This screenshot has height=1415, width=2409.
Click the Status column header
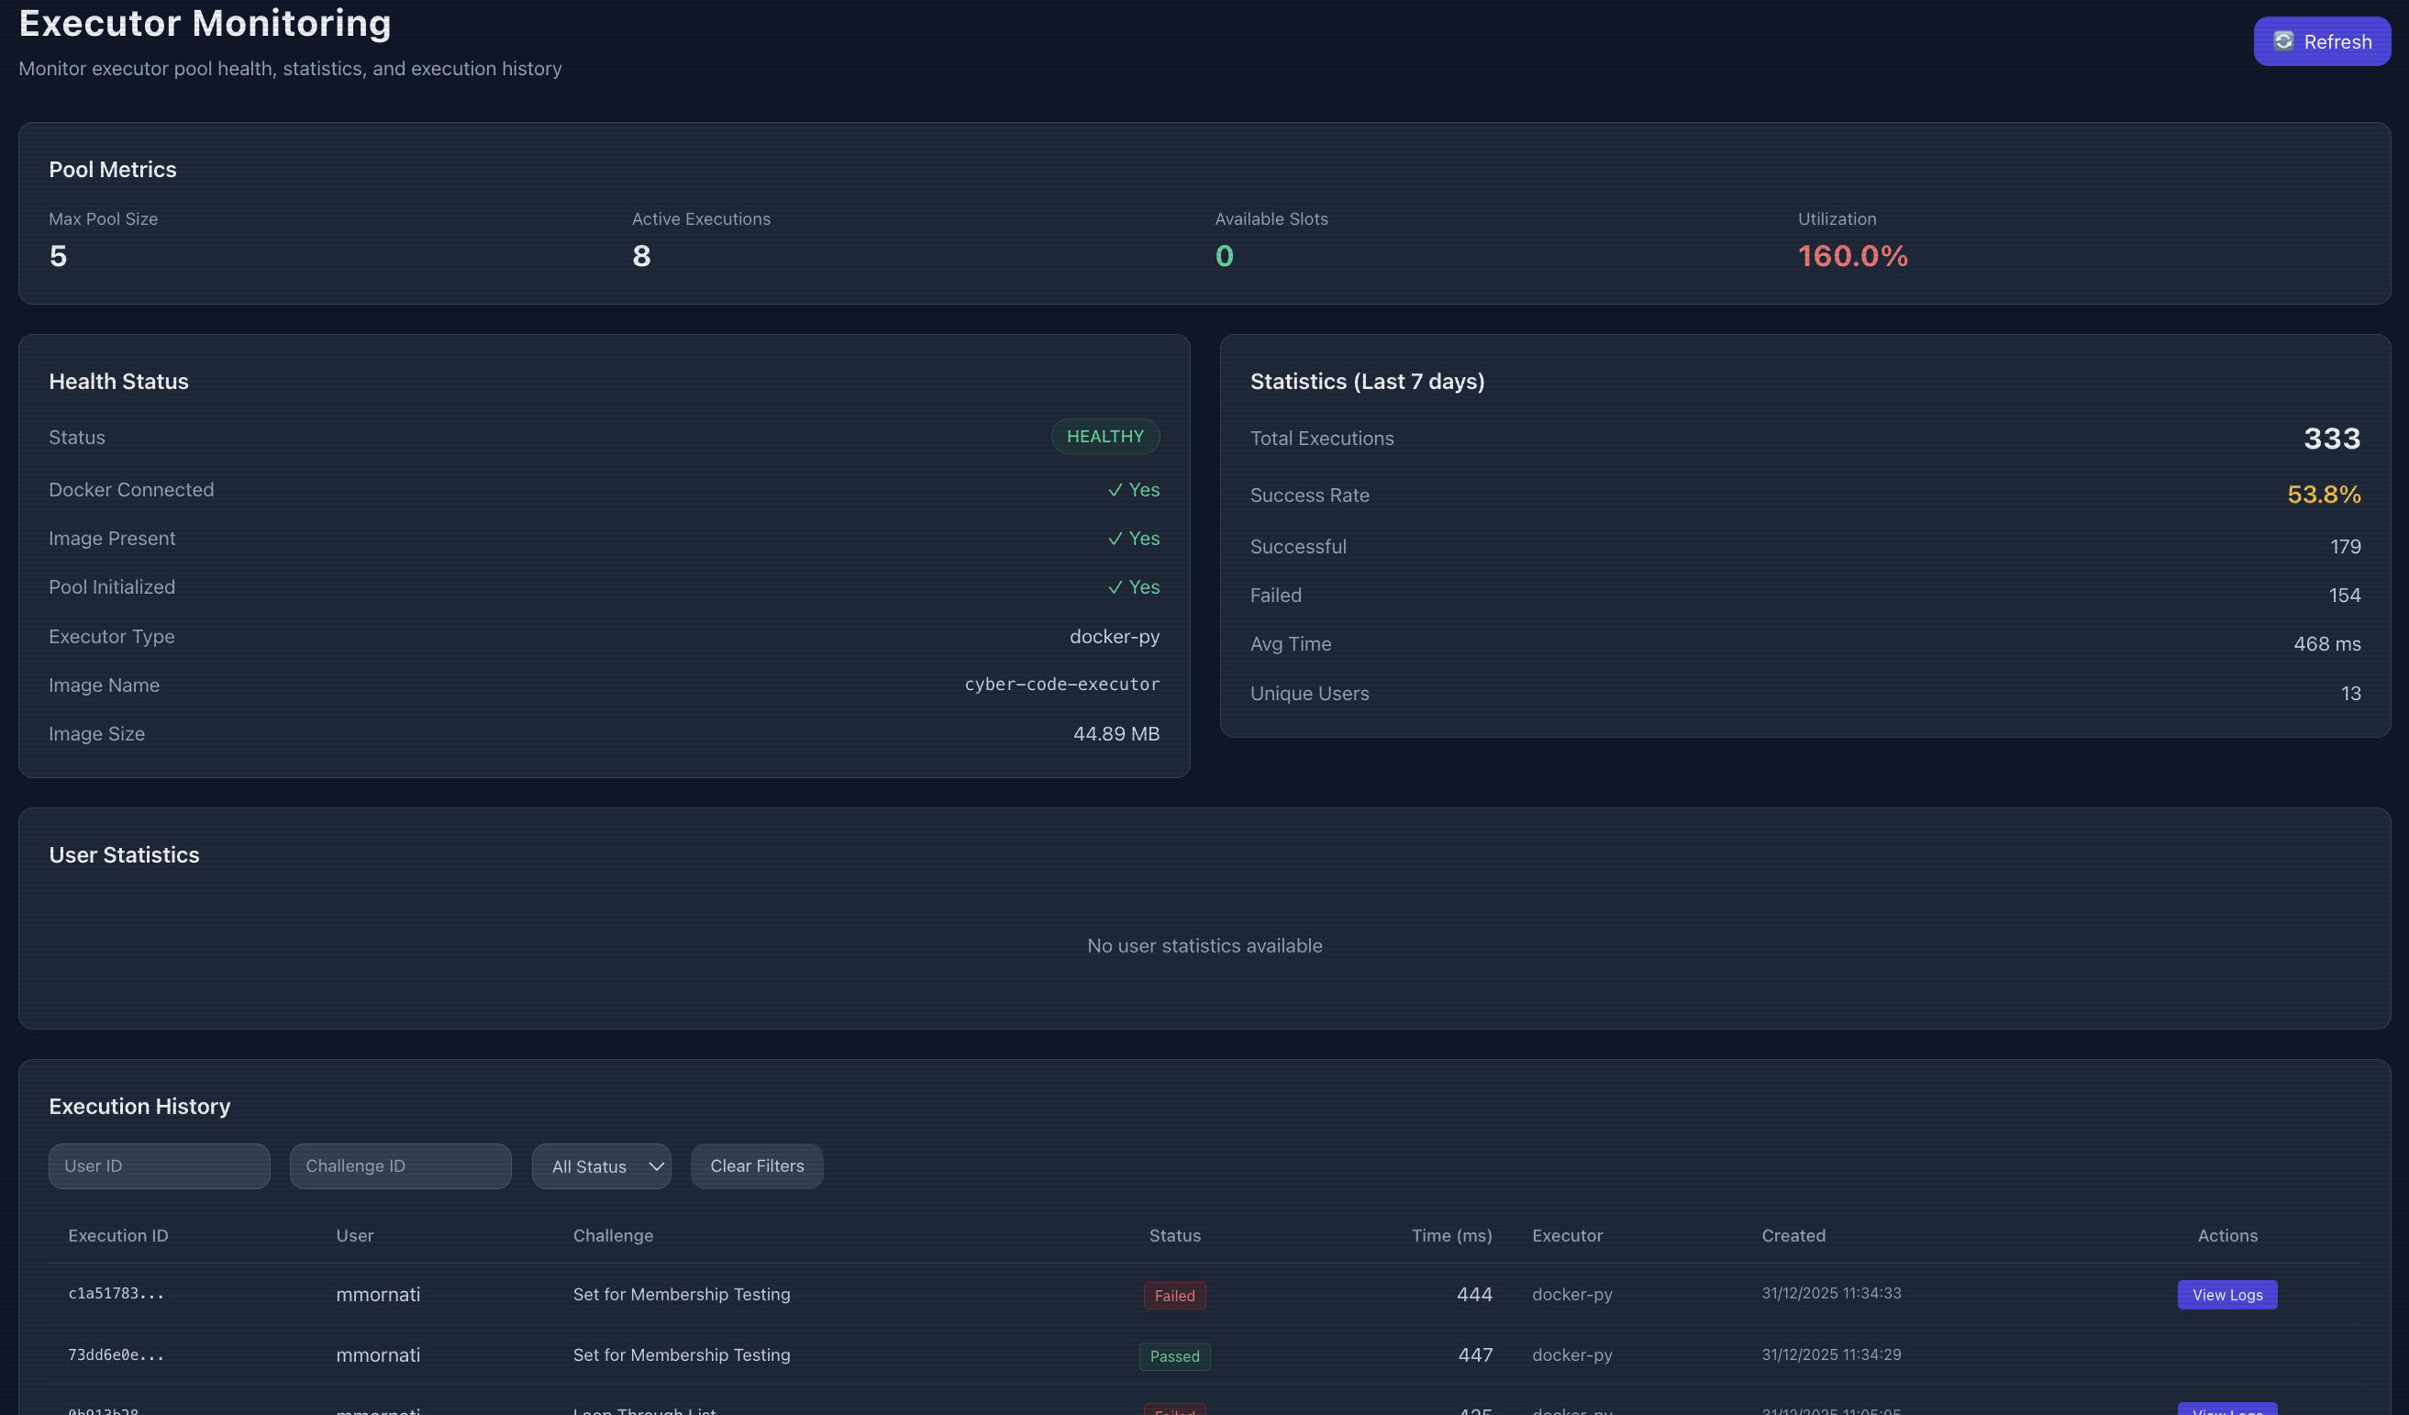(x=1174, y=1234)
